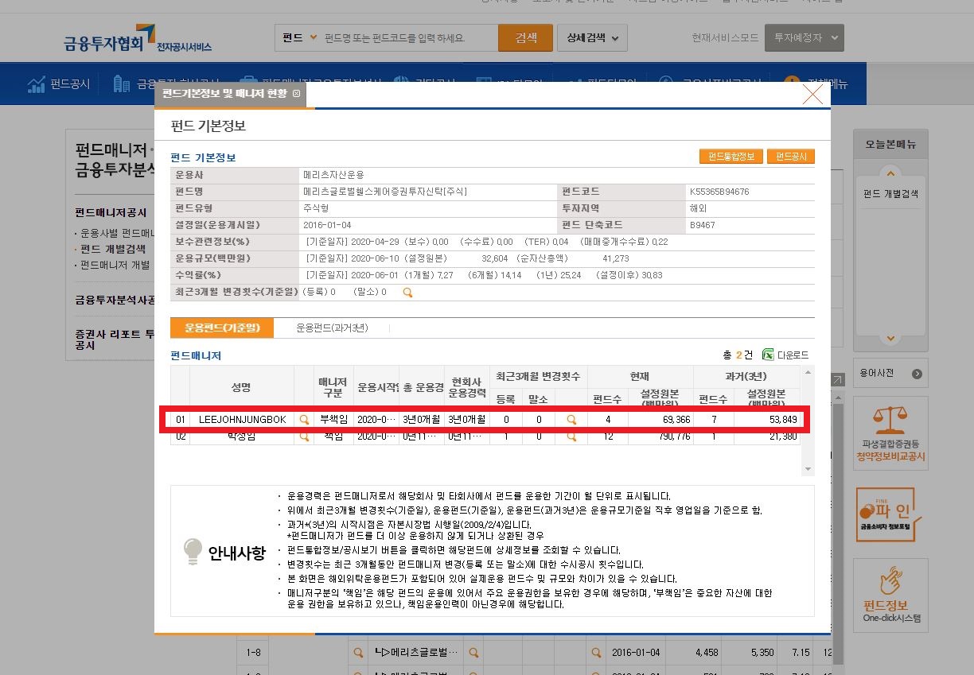Click magnifier next to 최근3개월 변경횟수 (말소) 0

point(407,293)
